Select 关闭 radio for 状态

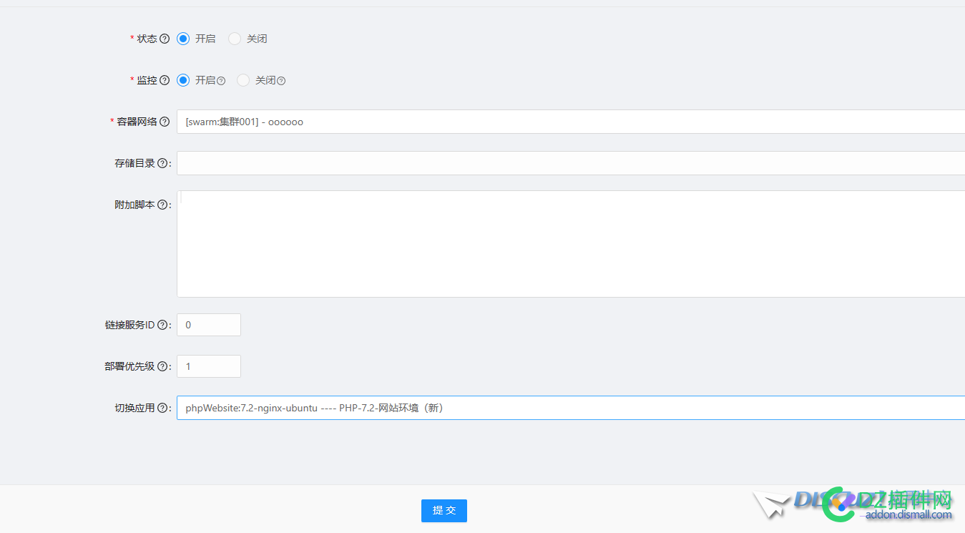coord(235,39)
